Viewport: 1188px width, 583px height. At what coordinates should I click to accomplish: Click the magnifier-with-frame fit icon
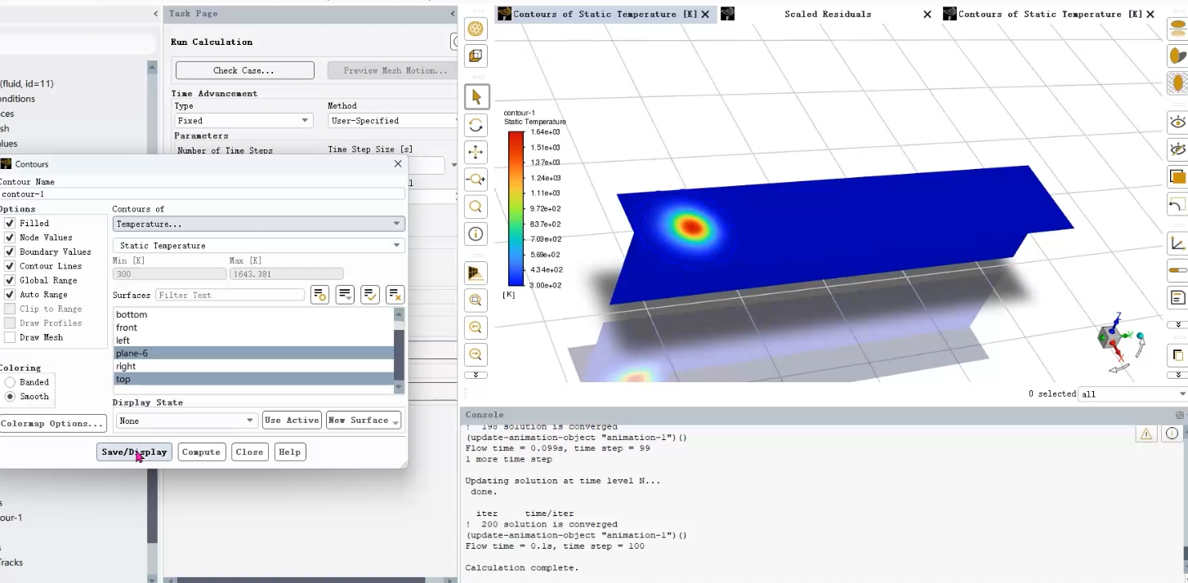tap(476, 300)
